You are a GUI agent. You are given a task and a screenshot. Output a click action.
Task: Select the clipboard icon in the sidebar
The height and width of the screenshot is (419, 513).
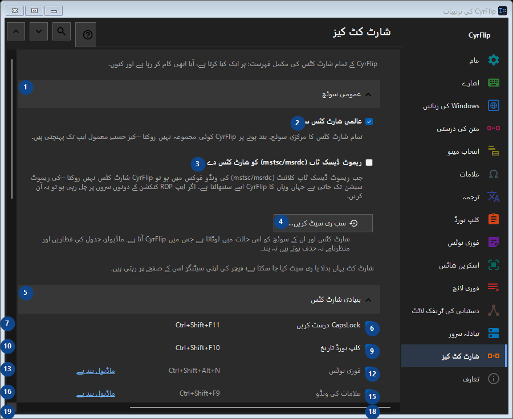(494, 219)
